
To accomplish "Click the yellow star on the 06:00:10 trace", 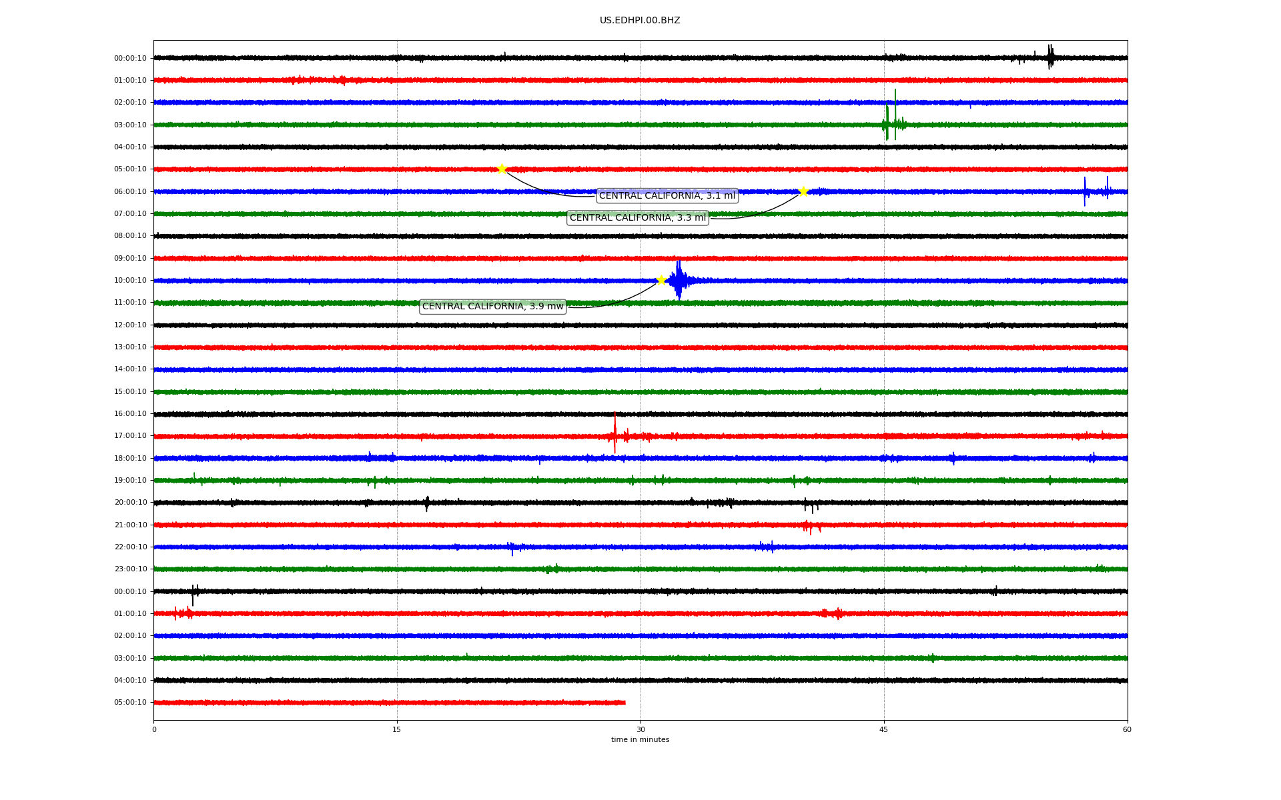I will [x=803, y=191].
